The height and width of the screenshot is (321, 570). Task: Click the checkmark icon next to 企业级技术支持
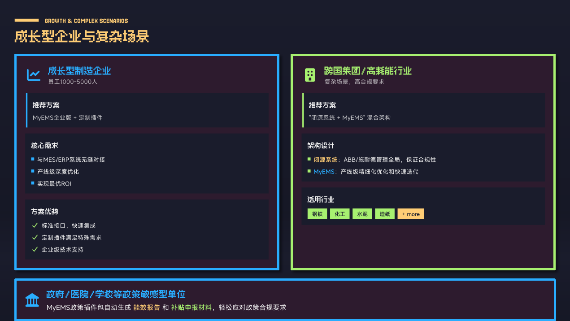click(35, 249)
